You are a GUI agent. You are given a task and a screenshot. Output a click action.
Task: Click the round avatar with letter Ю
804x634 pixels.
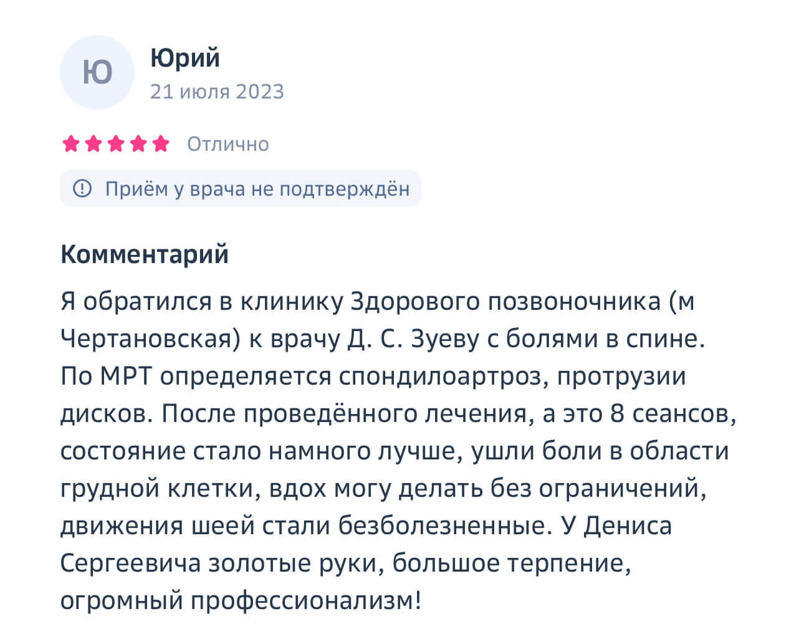[97, 72]
